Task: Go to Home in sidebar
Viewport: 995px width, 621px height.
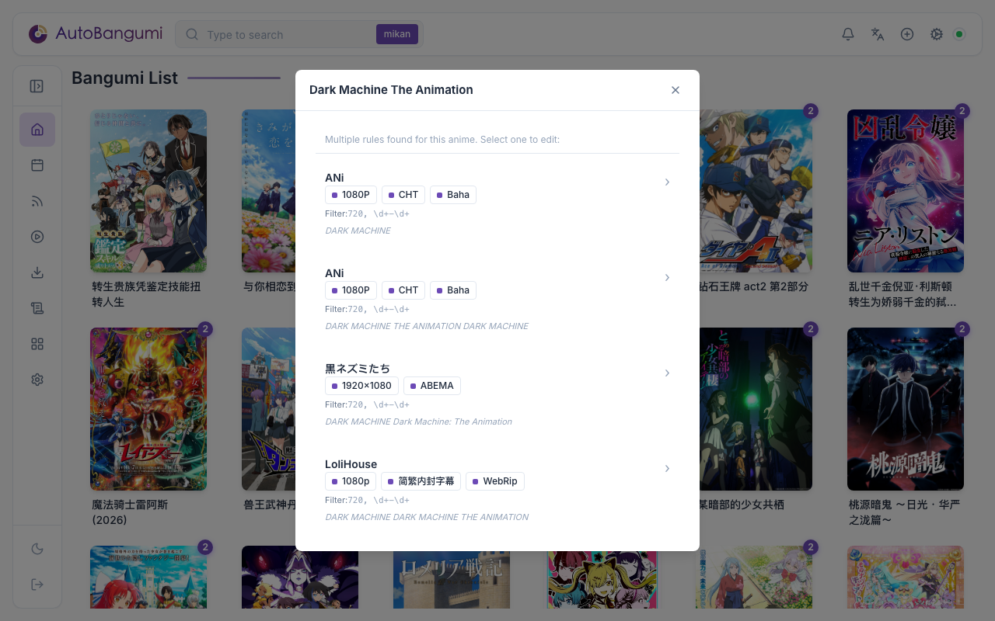Action: (x=37, y=130)
